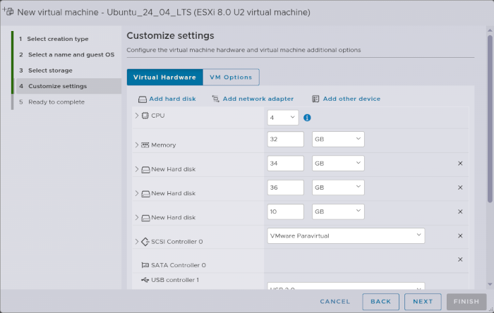Click the scrollbar up arrow

490,30
